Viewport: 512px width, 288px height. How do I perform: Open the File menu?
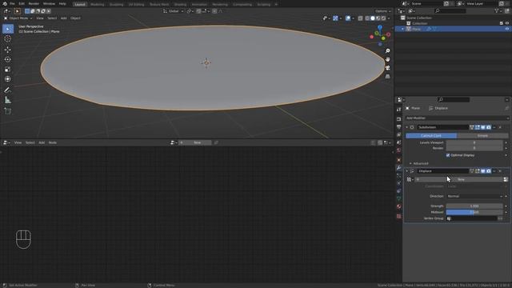pyautogui.click(x=12, y=4)
